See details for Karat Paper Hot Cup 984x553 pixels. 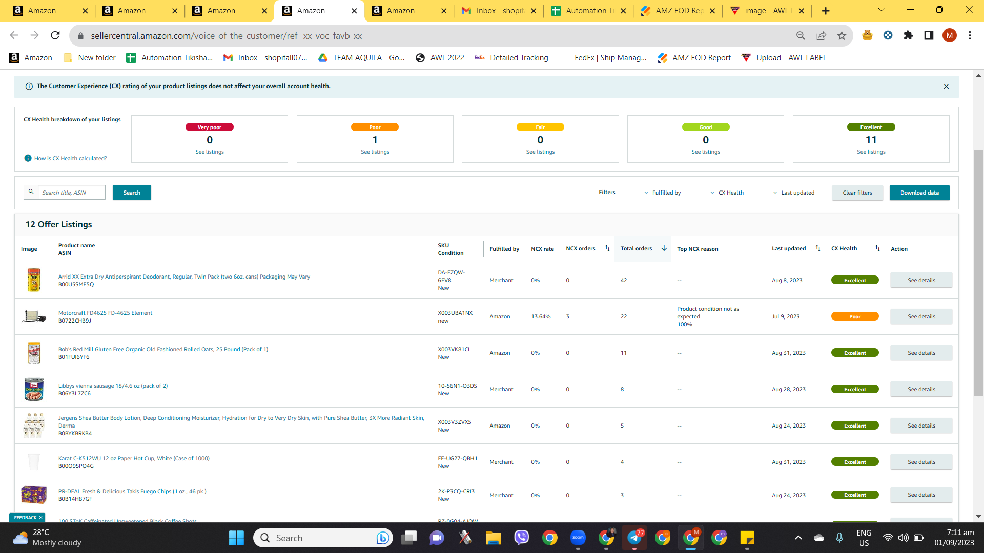coord(921,462)
